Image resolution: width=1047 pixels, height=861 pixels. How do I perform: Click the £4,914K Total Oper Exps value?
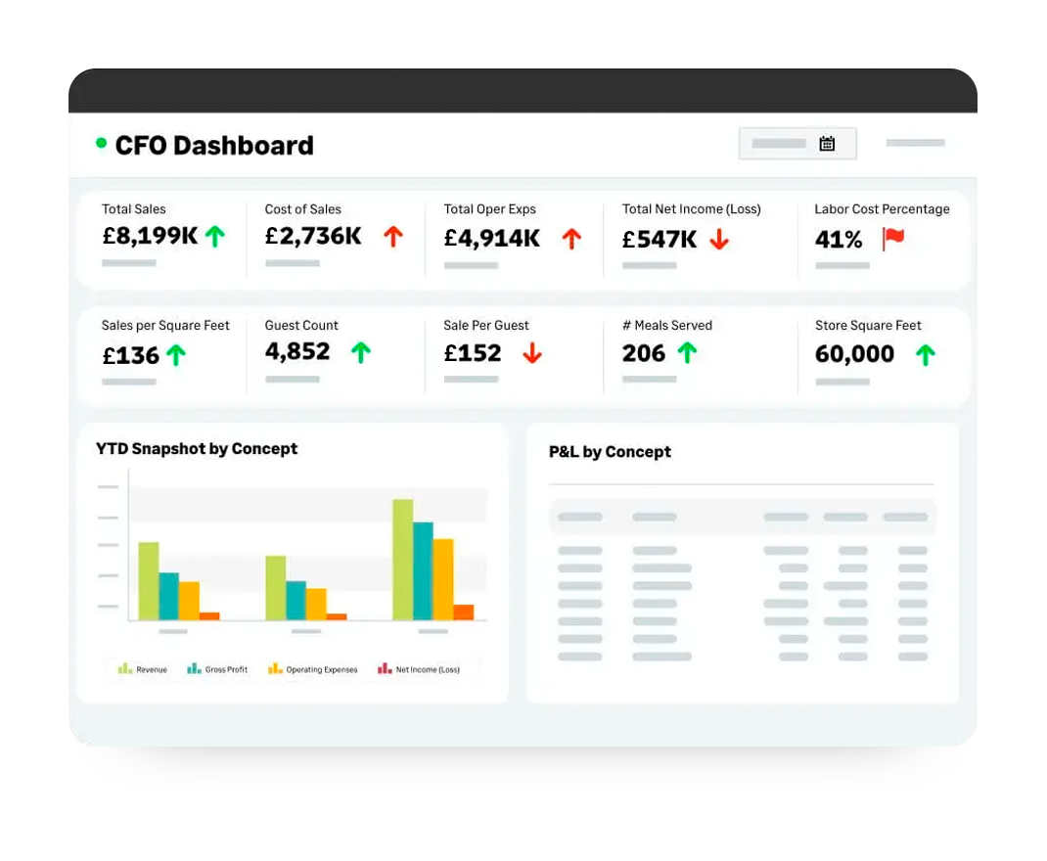pyautogui.click(x=492, y=239)
